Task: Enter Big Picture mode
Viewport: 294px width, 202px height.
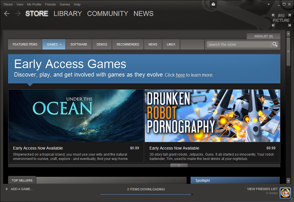Action: 281,20
